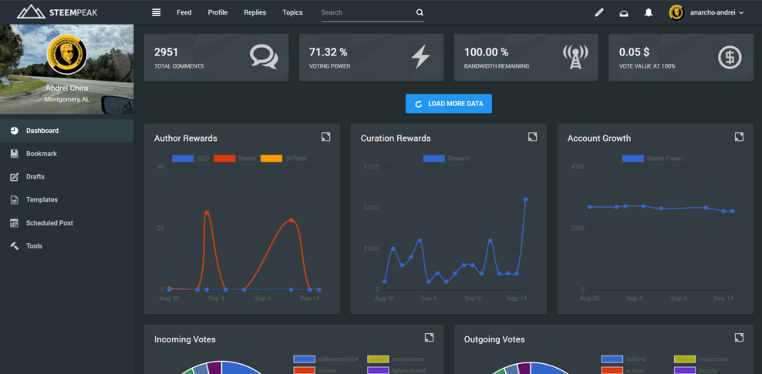762x374 pixels.
Task: Click the anarcho-andrei avatar in top bar
Action: point(676,13)
